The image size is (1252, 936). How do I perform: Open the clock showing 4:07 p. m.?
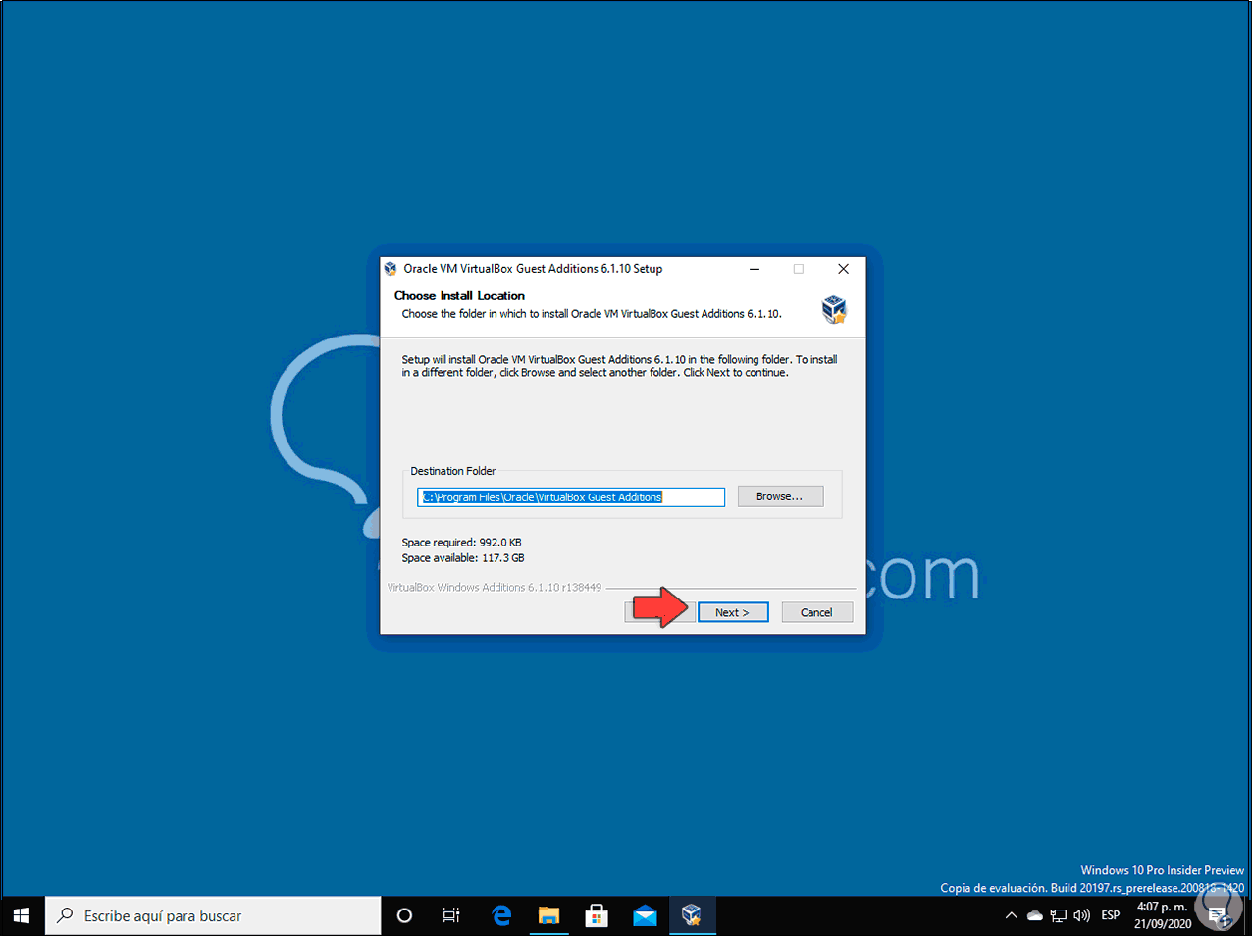1163,915
